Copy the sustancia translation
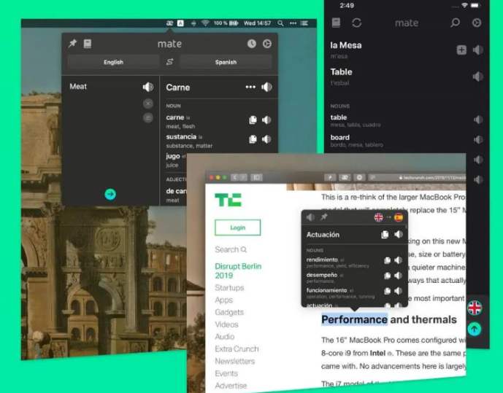The image size is (503, 393). 253,139
